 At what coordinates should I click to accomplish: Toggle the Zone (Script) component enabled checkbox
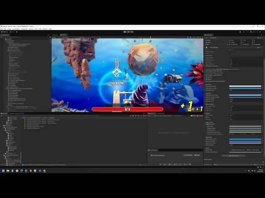click(209, 47)
